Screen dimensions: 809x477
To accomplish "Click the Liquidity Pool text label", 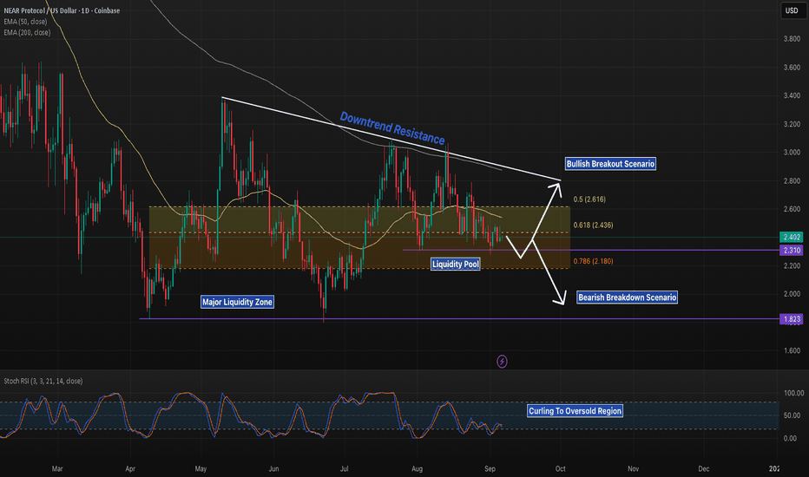I will click(456, 264).
